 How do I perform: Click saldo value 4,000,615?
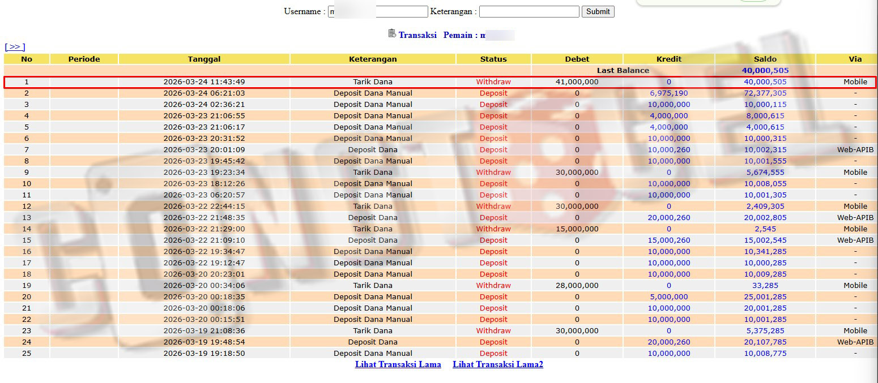pyautogui.click(x=765, y=127)
